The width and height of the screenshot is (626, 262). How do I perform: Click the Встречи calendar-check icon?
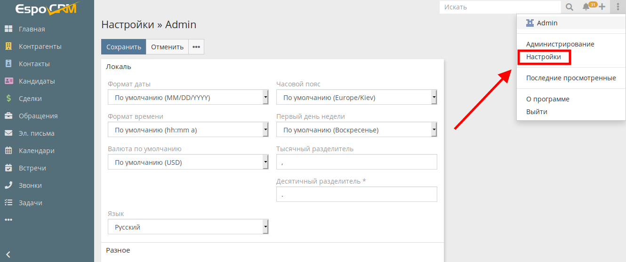8,168
